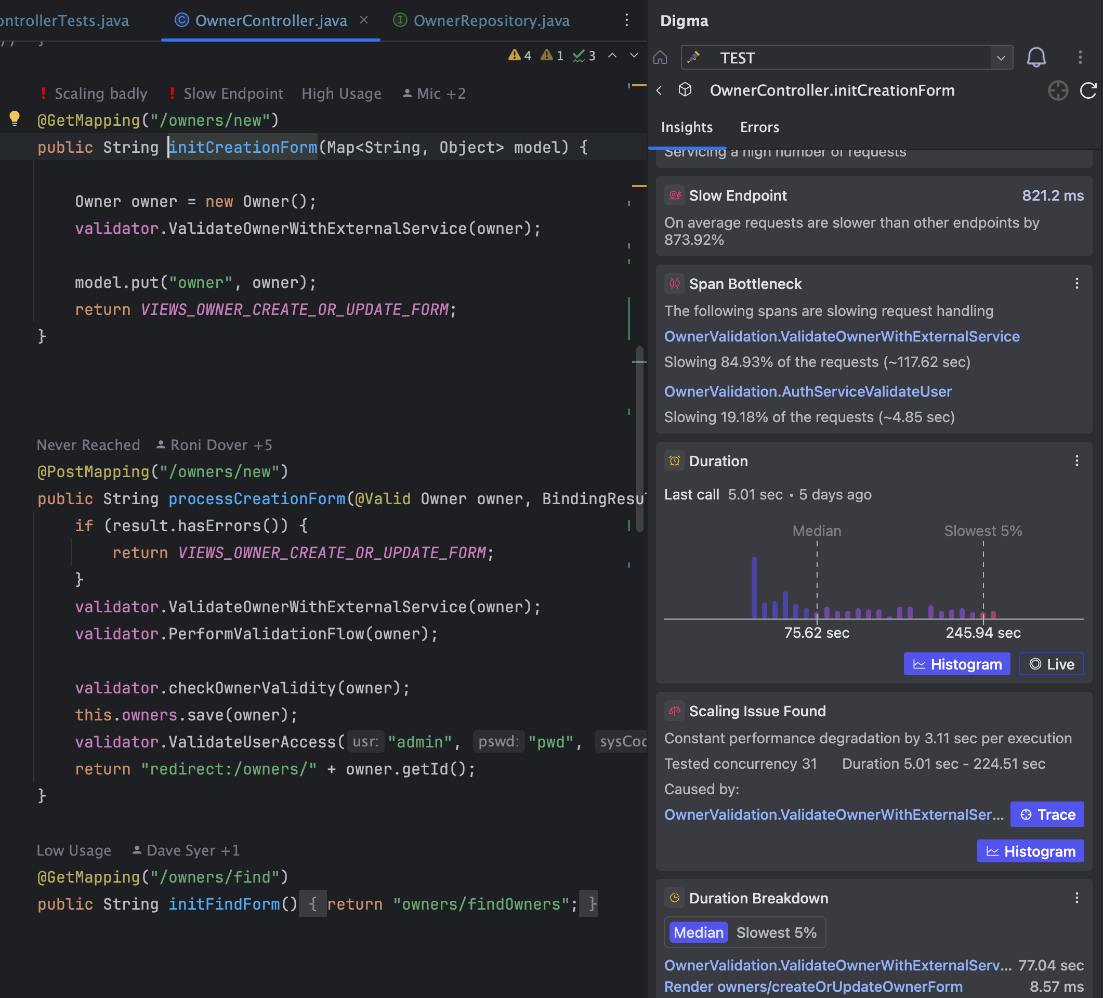Open OwnerValidation.AuthServiceValidateUser span link
Image resolution: width=1103 pixels, height=998 pixels.
(808, 391)
